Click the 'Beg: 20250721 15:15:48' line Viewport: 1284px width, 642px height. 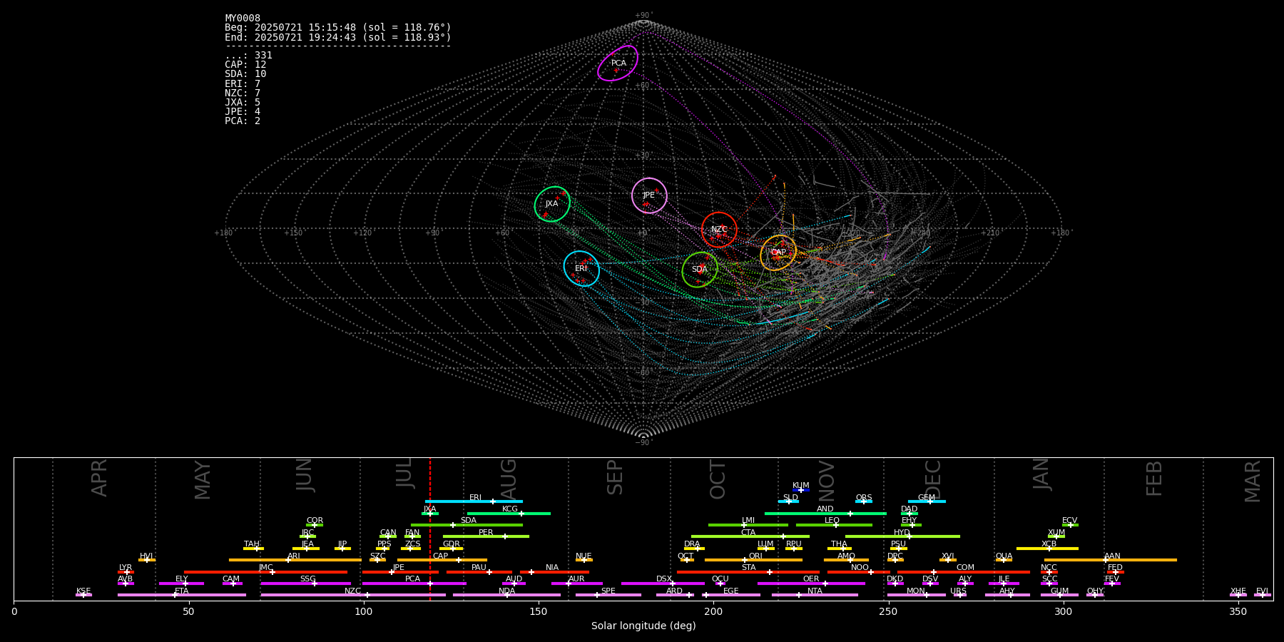(x=338, y=28)
